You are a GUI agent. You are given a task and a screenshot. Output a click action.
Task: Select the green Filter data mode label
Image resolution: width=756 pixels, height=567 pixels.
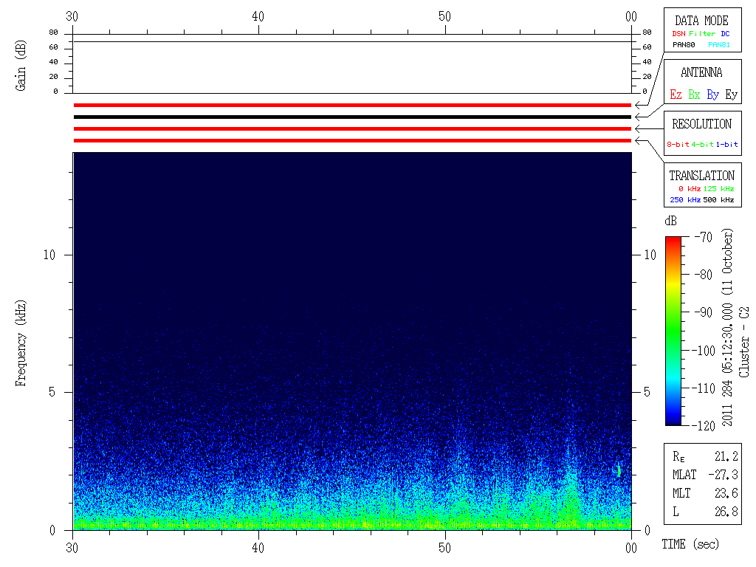[x=702, y=34]
